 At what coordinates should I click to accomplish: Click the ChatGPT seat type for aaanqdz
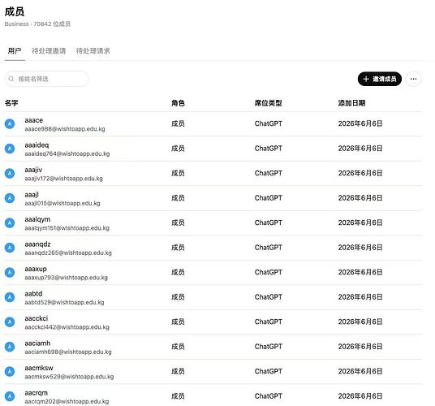click(269, 248)
